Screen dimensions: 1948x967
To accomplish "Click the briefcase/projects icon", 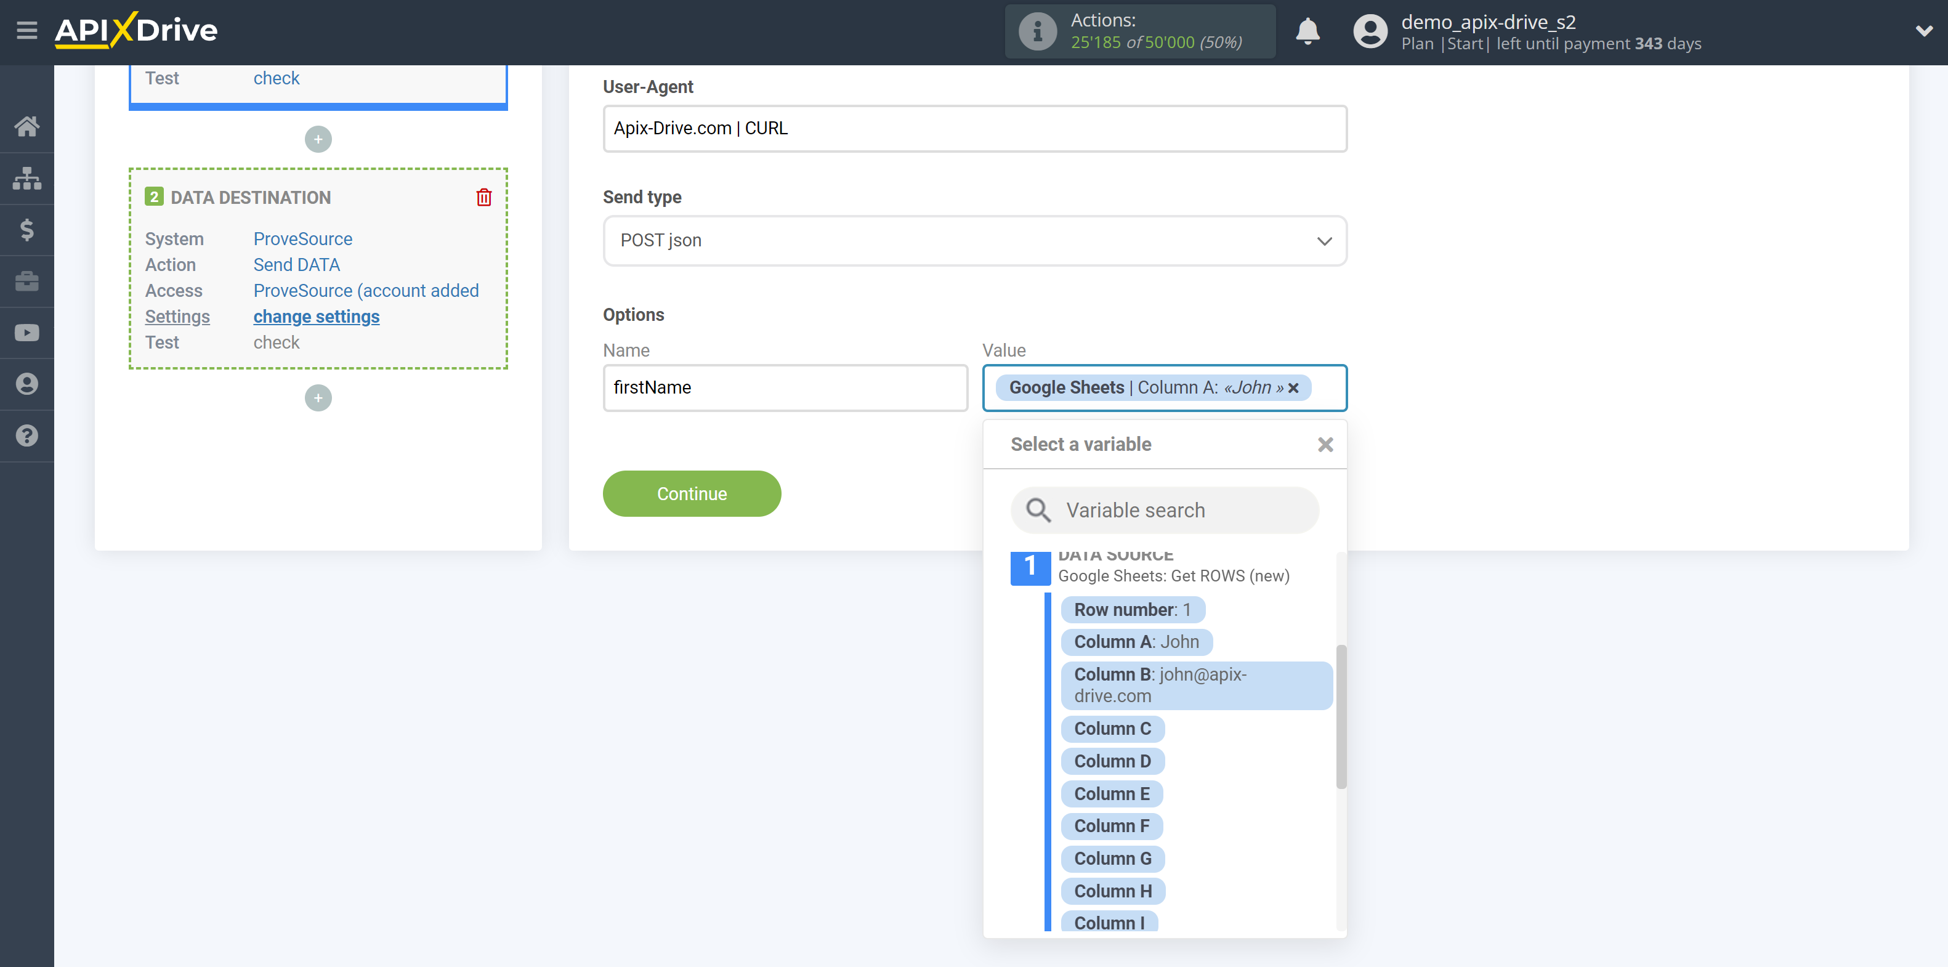I will [x=27, y=280].
